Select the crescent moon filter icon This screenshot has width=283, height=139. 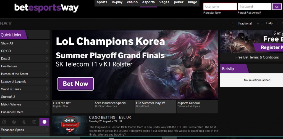24,122
